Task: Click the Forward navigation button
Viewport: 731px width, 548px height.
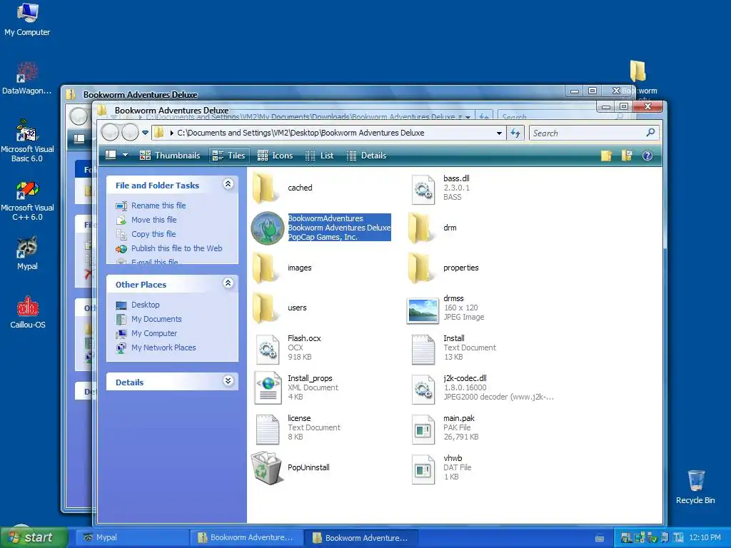Action: (130, 133)
